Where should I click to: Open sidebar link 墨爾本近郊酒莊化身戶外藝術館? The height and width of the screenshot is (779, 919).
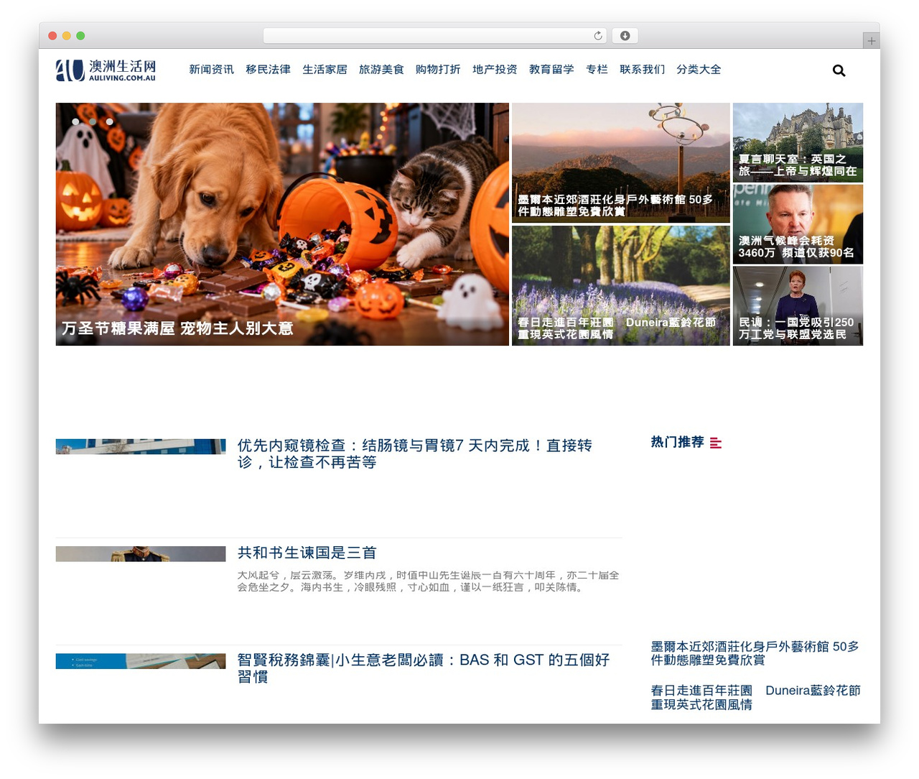tap(755, 653)
